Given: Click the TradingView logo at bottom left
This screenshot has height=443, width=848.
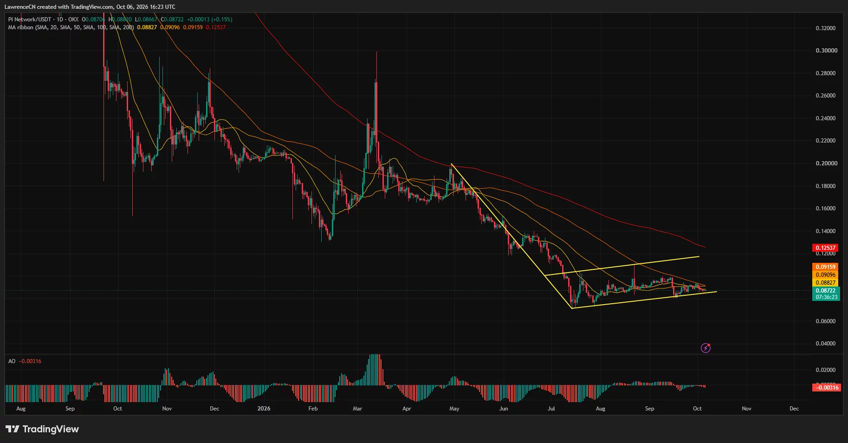Looking at the screenshot, I should (x=42, y=429).
